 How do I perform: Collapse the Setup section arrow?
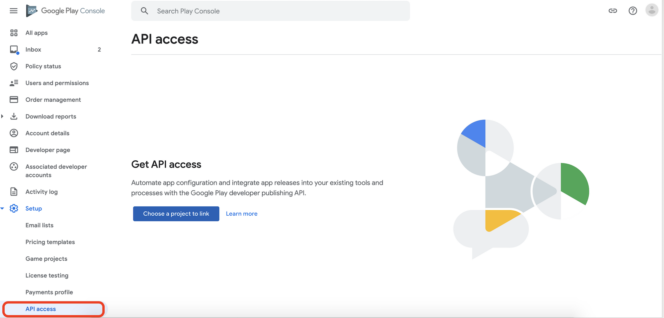pos(2,208)
